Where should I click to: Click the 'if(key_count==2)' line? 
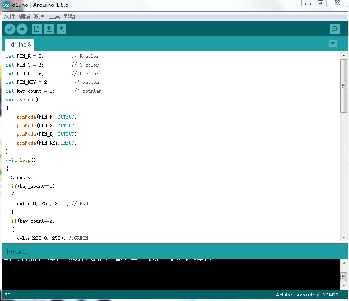tap(33, 221)
